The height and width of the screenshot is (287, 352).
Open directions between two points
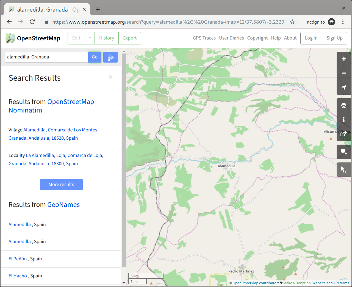(110, 57)
